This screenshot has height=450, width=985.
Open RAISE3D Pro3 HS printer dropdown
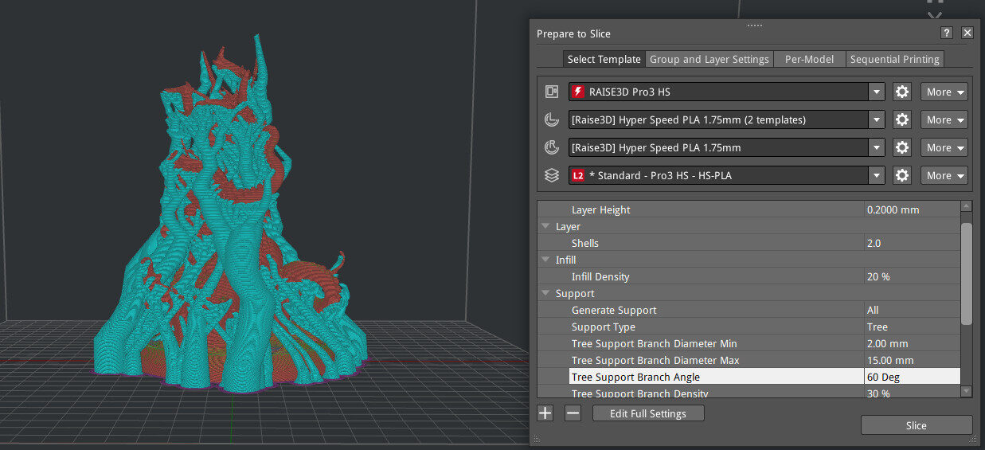[877, 92]
